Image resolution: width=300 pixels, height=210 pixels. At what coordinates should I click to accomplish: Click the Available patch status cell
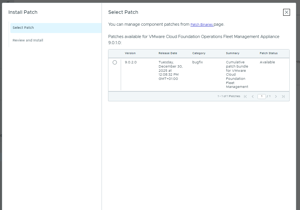pos(267,62)
